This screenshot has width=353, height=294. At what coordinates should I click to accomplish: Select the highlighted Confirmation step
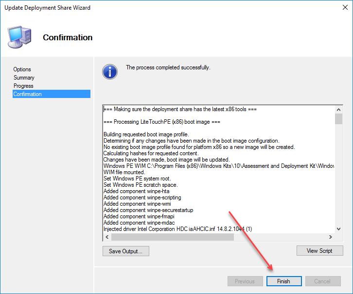click(28, 94)
